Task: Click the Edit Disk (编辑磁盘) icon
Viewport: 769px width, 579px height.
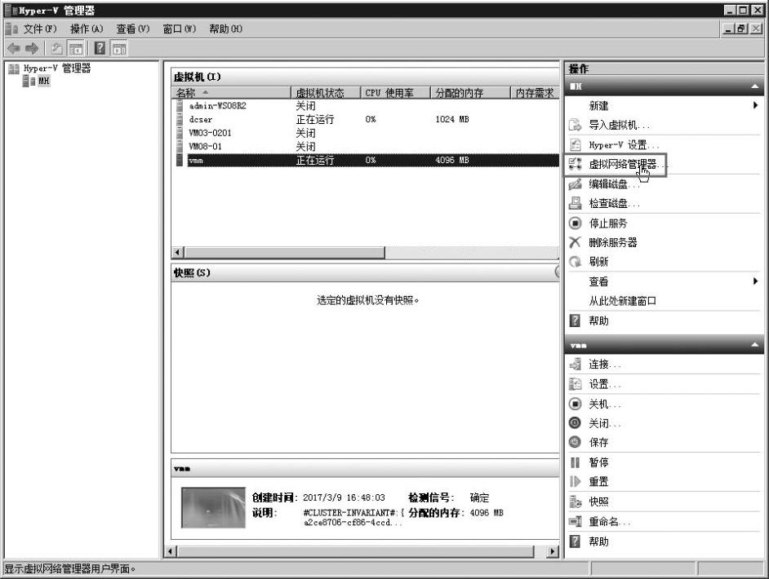Action: [575, 183]
